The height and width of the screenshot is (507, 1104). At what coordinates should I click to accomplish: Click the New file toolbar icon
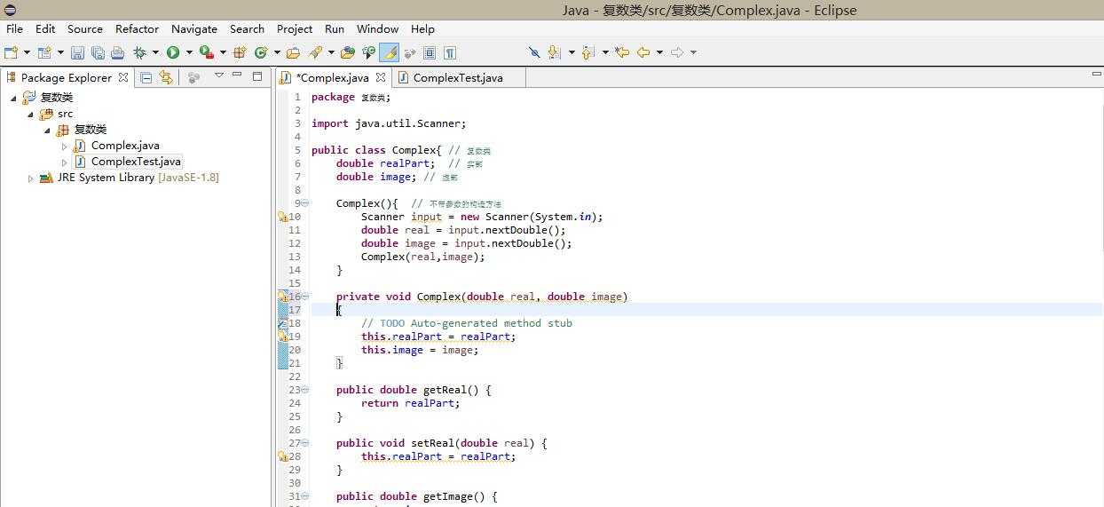click(11, 52)
